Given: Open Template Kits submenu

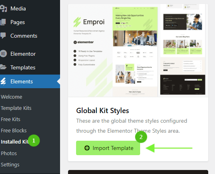Looking at the screenshot, I should [x=16, y=108].
